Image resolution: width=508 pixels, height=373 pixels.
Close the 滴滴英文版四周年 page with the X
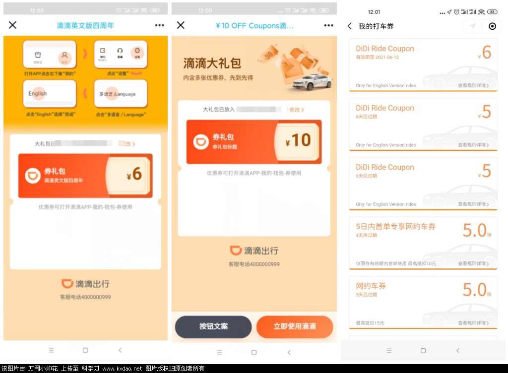[12, 25]
